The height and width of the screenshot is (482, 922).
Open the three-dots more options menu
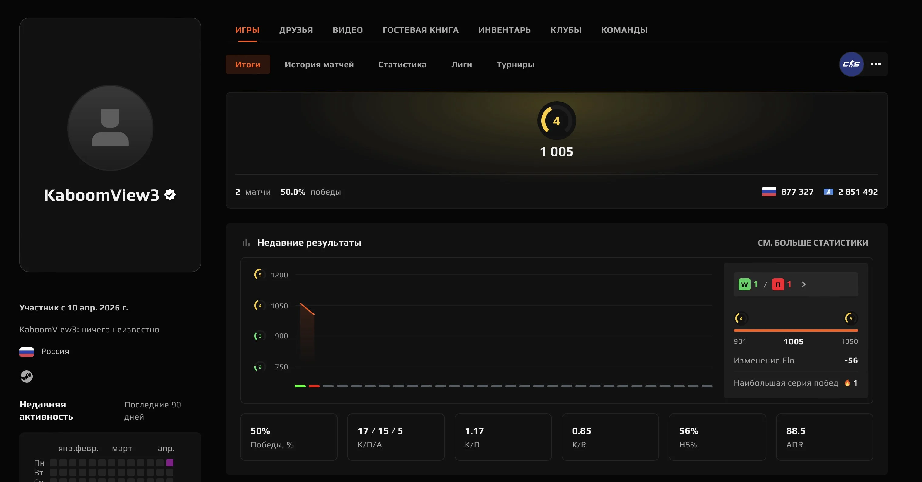(876, 64)
